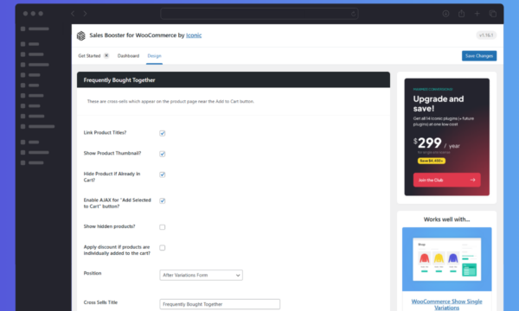Open the browser downloads icon
The width and height of the screenshot is (519, 311).
pyautogui.click(x=445, y=14)
